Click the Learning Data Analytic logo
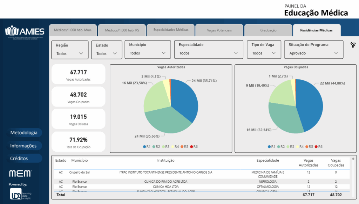Screen dimensions: 359x204 click(x=20, y=194)
